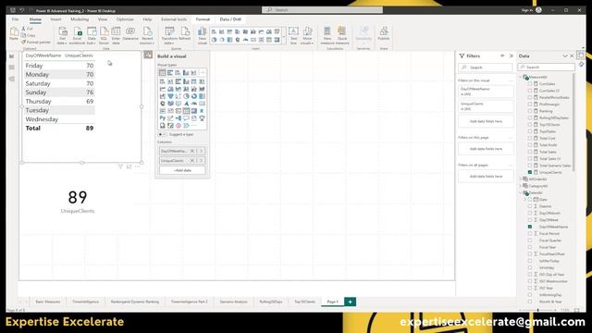Click the +Add data button

tap(182, 170)
